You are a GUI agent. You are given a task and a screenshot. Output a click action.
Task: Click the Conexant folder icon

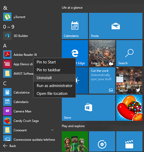[x=7, y=130]
